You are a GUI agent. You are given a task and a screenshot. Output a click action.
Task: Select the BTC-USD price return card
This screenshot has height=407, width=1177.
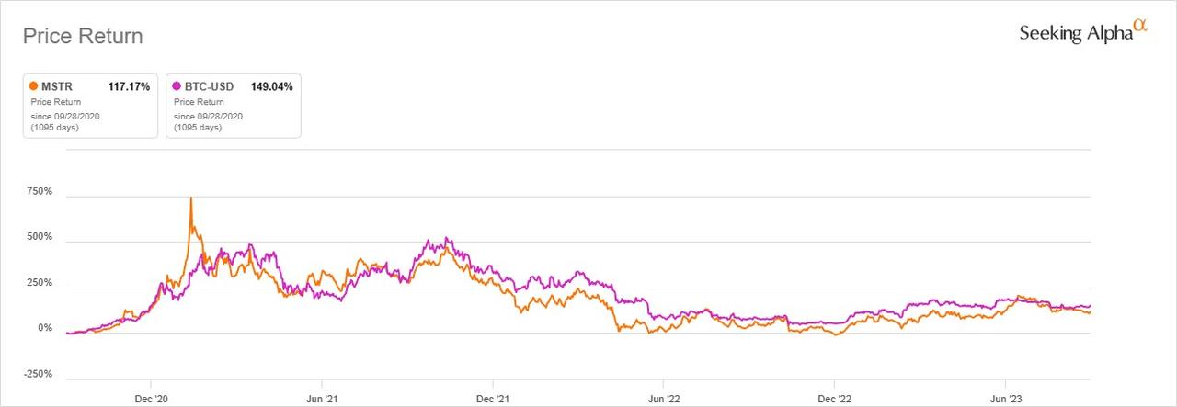point(233,105)
